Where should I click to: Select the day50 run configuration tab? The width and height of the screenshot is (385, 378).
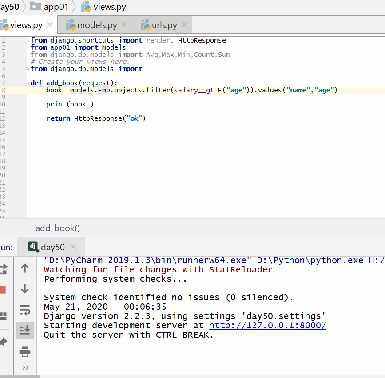pos(52,247)
